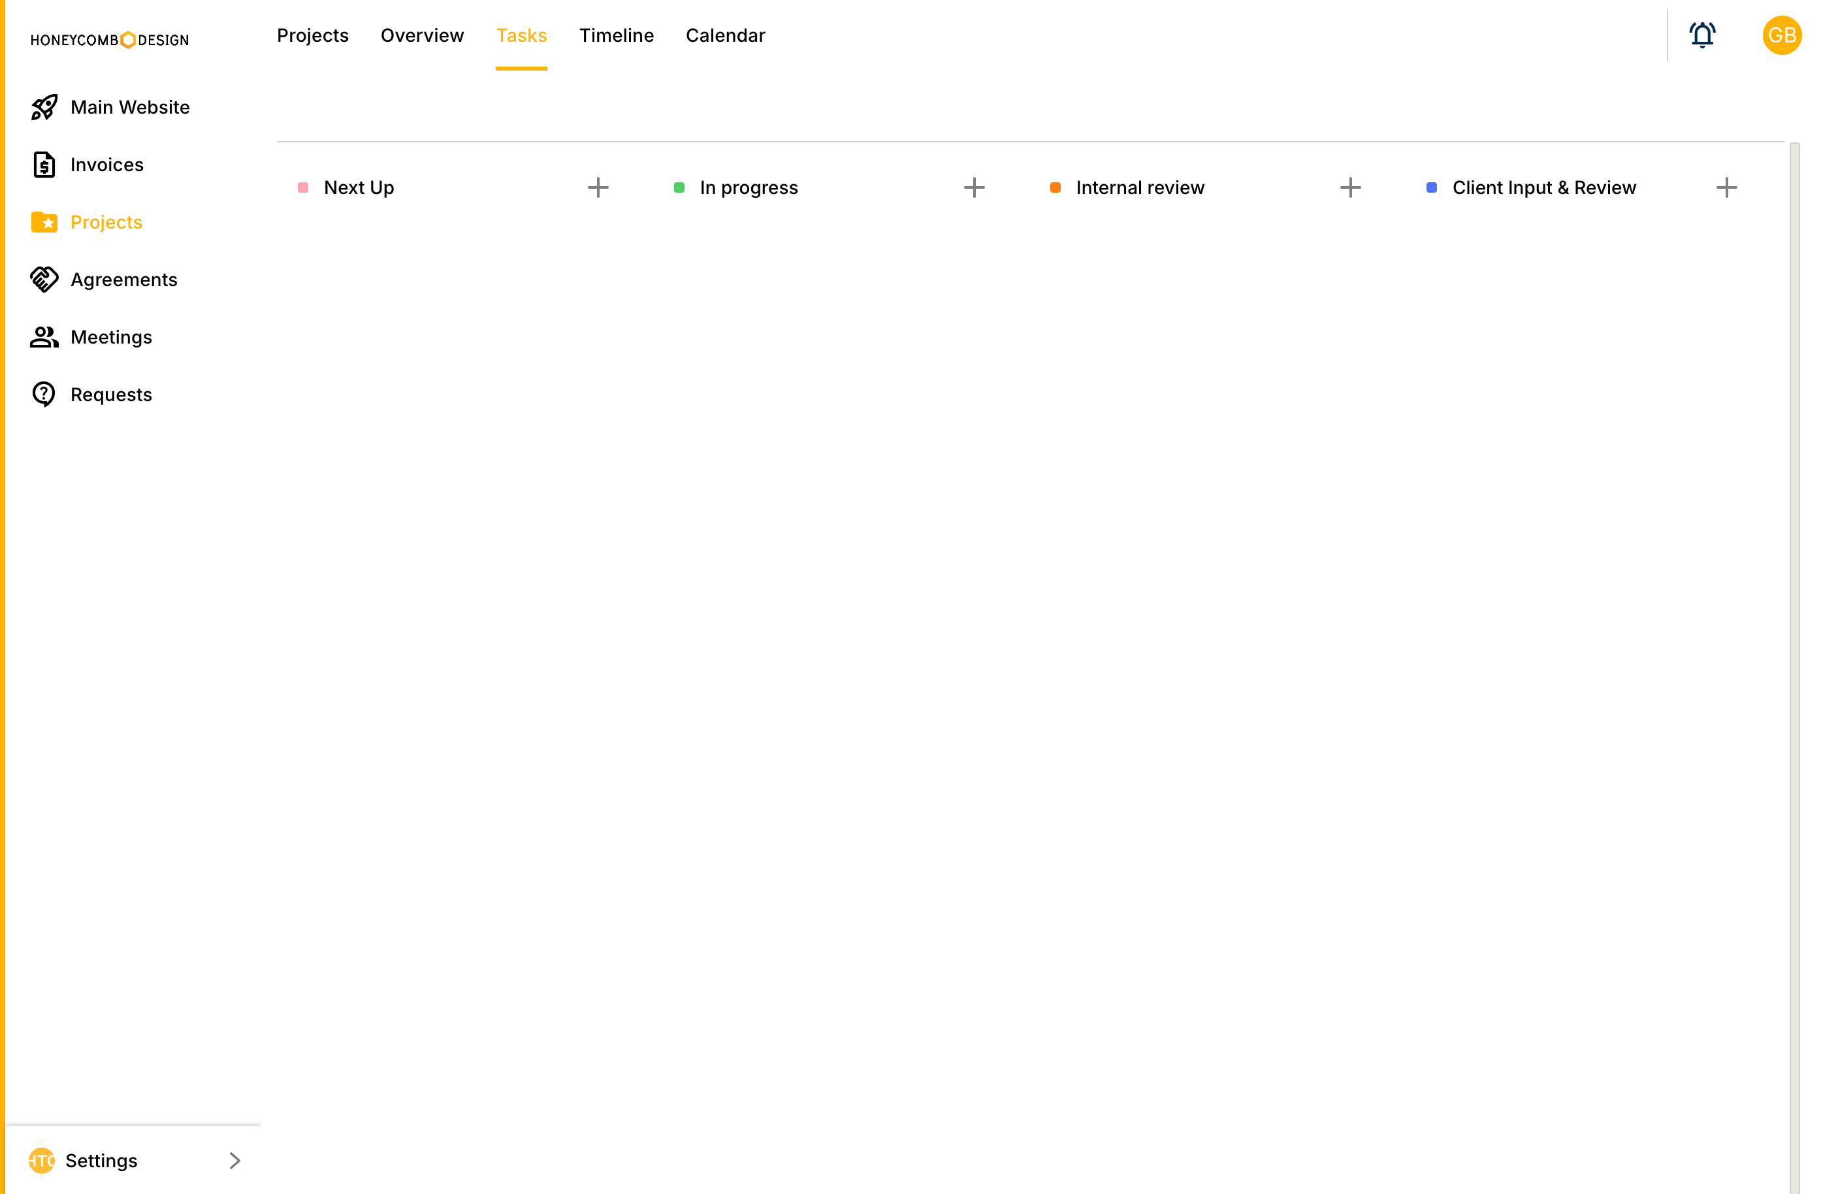The width and height of the screenshot is (1821, 1194).
Task: Click the orange Internal review color dot
Action: click(1055, 187)
